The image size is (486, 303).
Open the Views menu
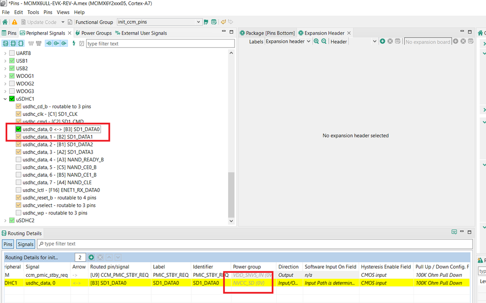tap(63, 12)
